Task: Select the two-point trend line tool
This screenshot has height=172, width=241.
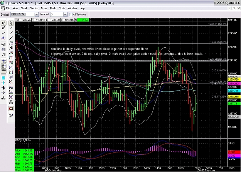Action: pos(11,28)
